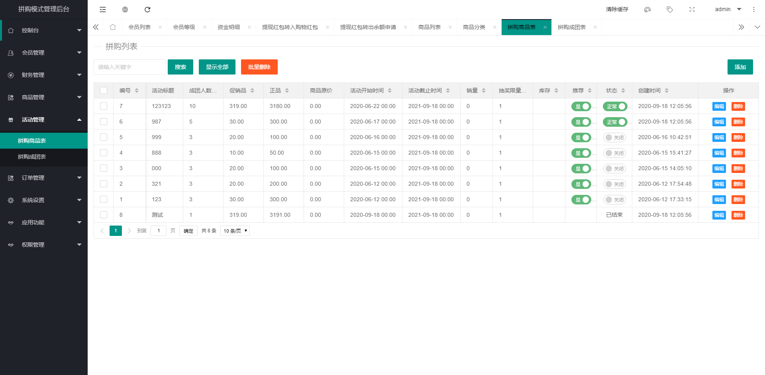Toggle status switch for row 999
Screen dimensions: 765x375
[614, 137]
